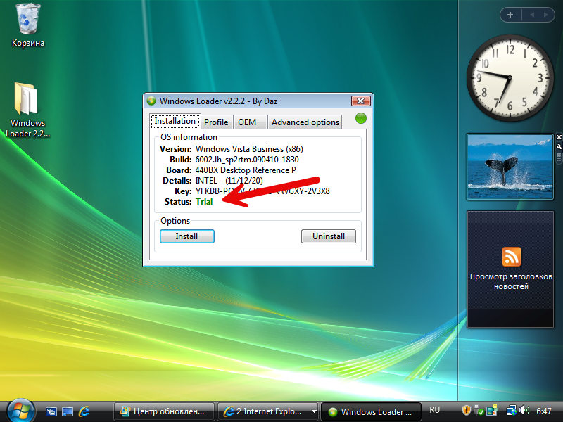Click the whale tail slideshow picture

[510, 167]
